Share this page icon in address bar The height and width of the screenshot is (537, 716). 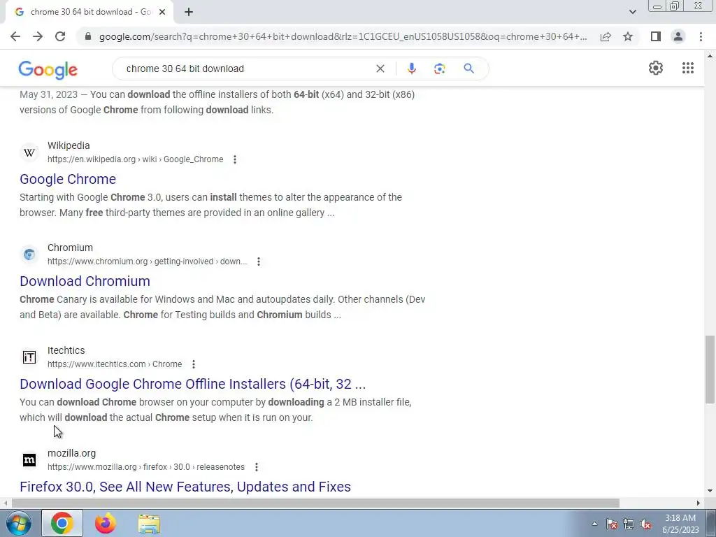coord(606,36)
